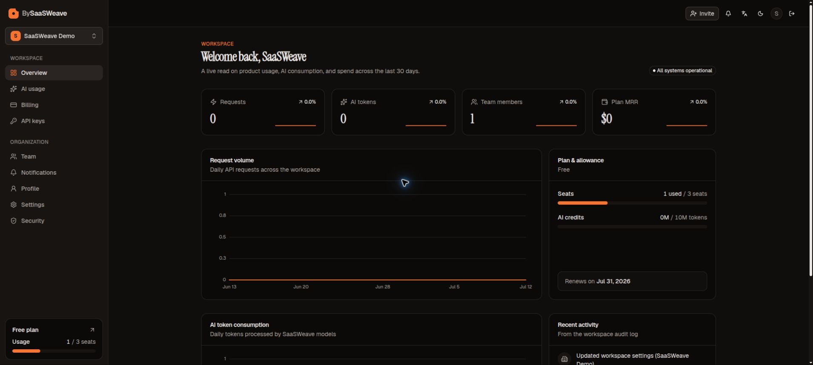Click the workspace settings activity icon
The width and height of the screenshot is (813, 365).
coord(564,359)
